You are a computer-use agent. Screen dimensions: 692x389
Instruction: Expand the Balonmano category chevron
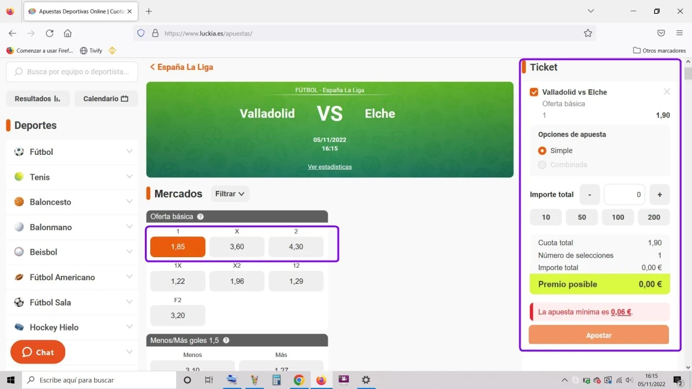coord(130,226)
